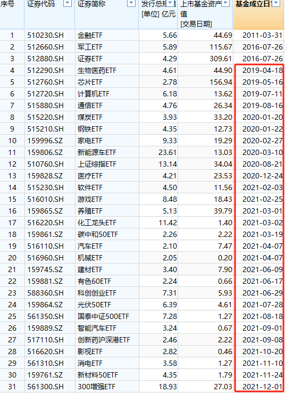Select the row number 10 cell

(x=12, y=141)
